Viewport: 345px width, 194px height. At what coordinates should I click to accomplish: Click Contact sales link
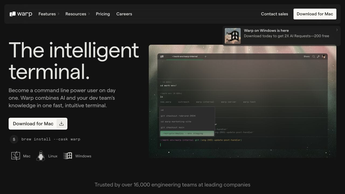pos(274,14)
